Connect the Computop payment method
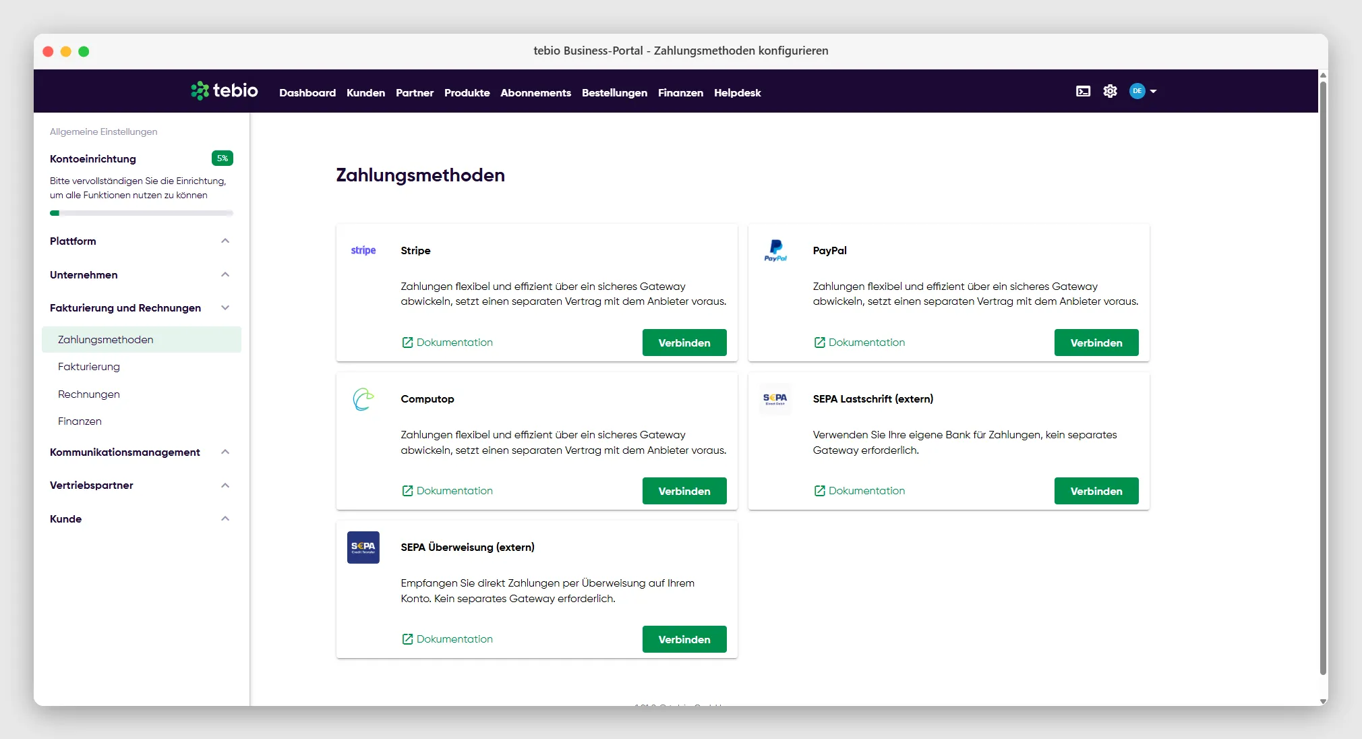This screenshot has height=739, width=1362. click(684, 491)
